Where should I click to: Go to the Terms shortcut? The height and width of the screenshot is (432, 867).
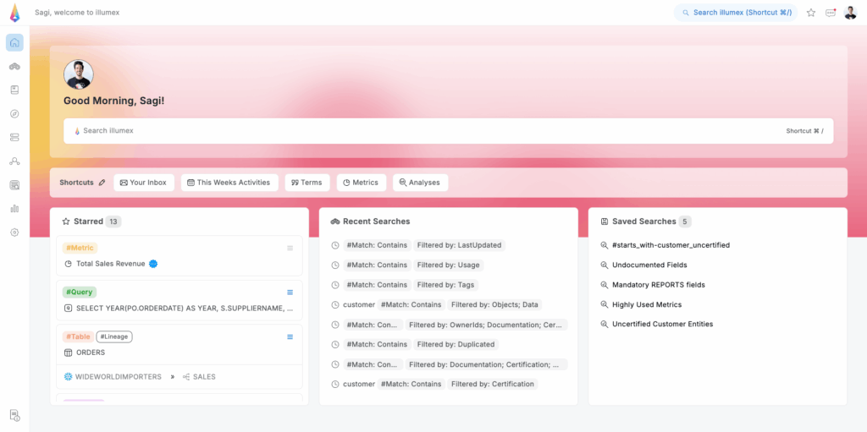click(x=306, y=183)
